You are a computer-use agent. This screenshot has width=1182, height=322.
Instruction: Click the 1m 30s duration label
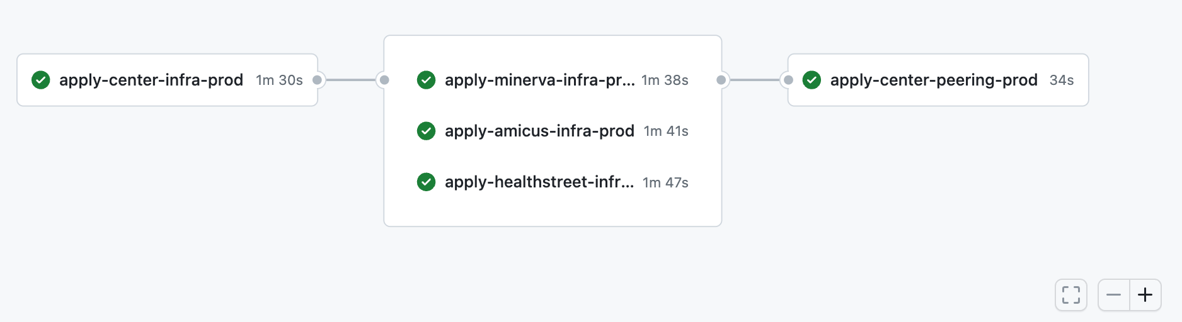tap(279, 80)
